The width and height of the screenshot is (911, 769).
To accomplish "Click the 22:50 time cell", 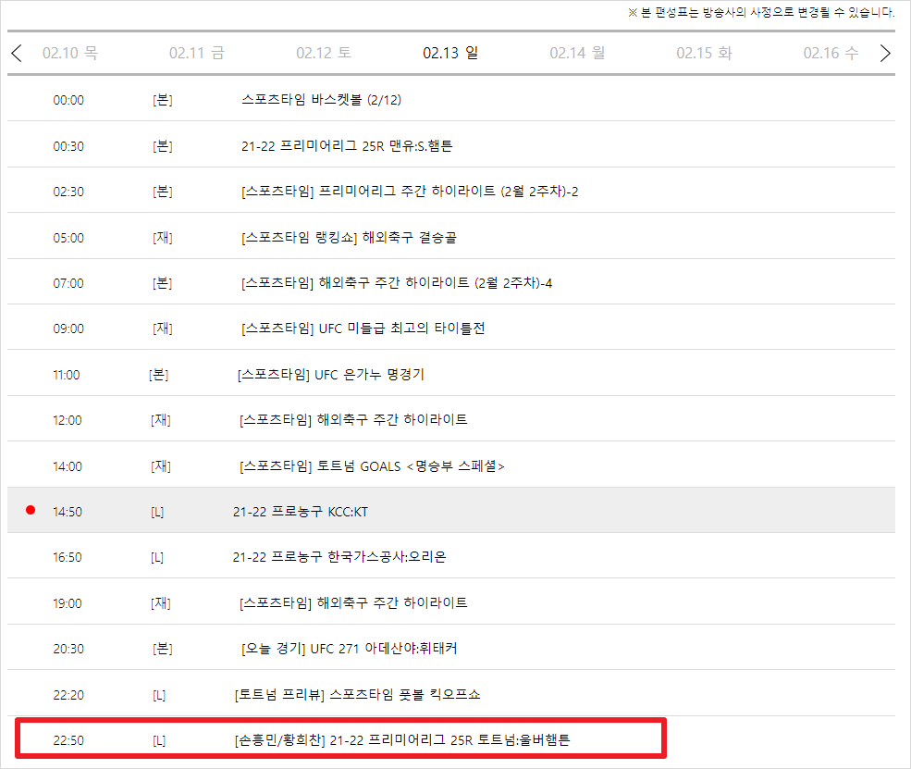I will coord(68,740).
